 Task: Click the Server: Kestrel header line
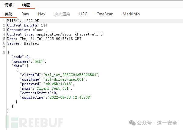[23, 43]
